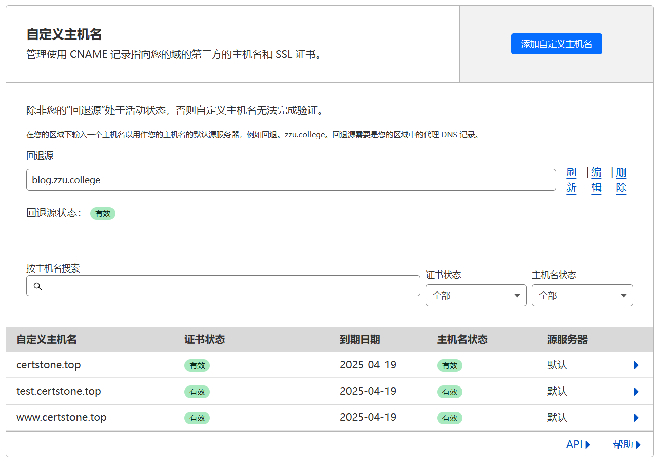657x464 pixels.
Task: Click the search magnifier icon
Action: (37, 286)
